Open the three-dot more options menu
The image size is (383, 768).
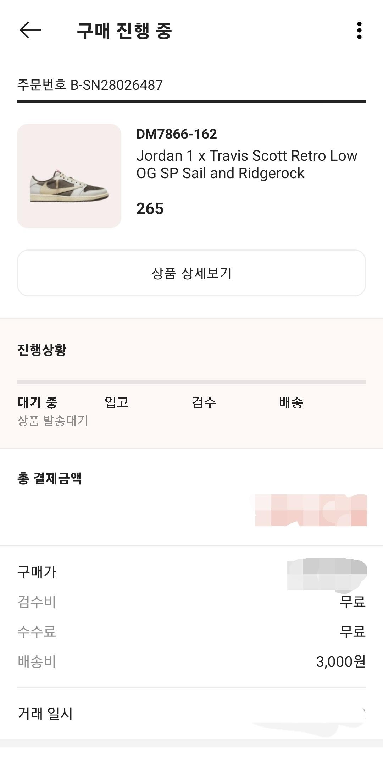tap(359, 31)
